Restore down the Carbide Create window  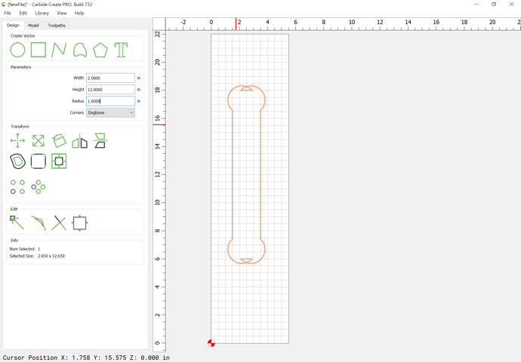click(x=494, y=5)
